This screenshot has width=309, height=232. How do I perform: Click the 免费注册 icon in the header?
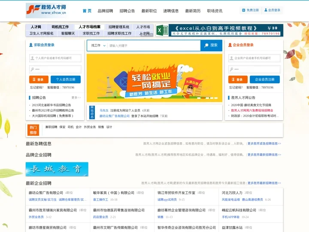pos(244,10)
